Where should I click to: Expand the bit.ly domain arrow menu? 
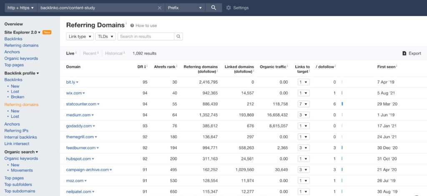[x=77, y=82]
